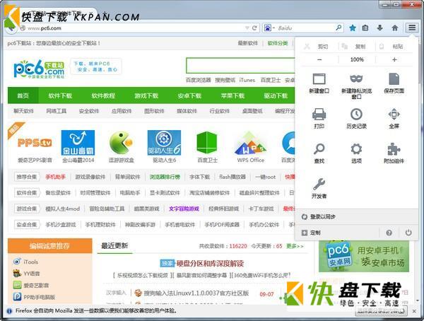Click the iTools entry in editor recommendations
The height and width of the screenshot is (321, 424).
coord(30,262)
